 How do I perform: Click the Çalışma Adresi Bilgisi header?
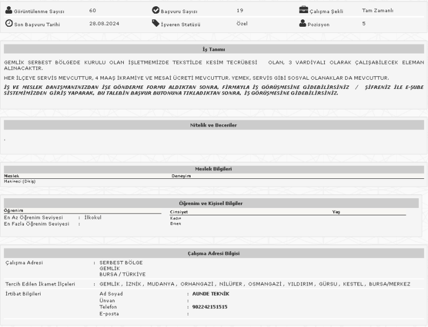(x=213, y=253)
